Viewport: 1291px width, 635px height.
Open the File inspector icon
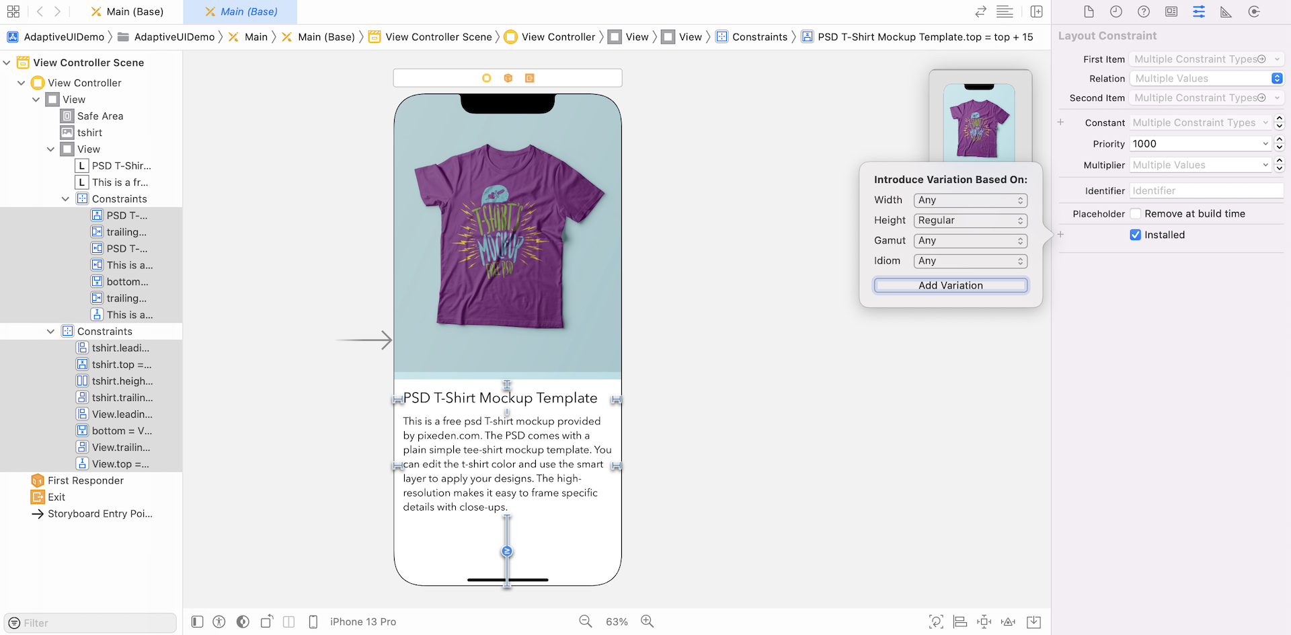[x=1089, y=12]
